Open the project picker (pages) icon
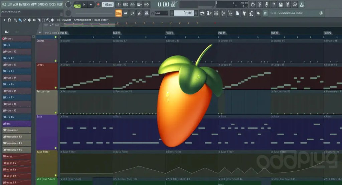Viewport: 342px width, 185px height. coord(237,13)
